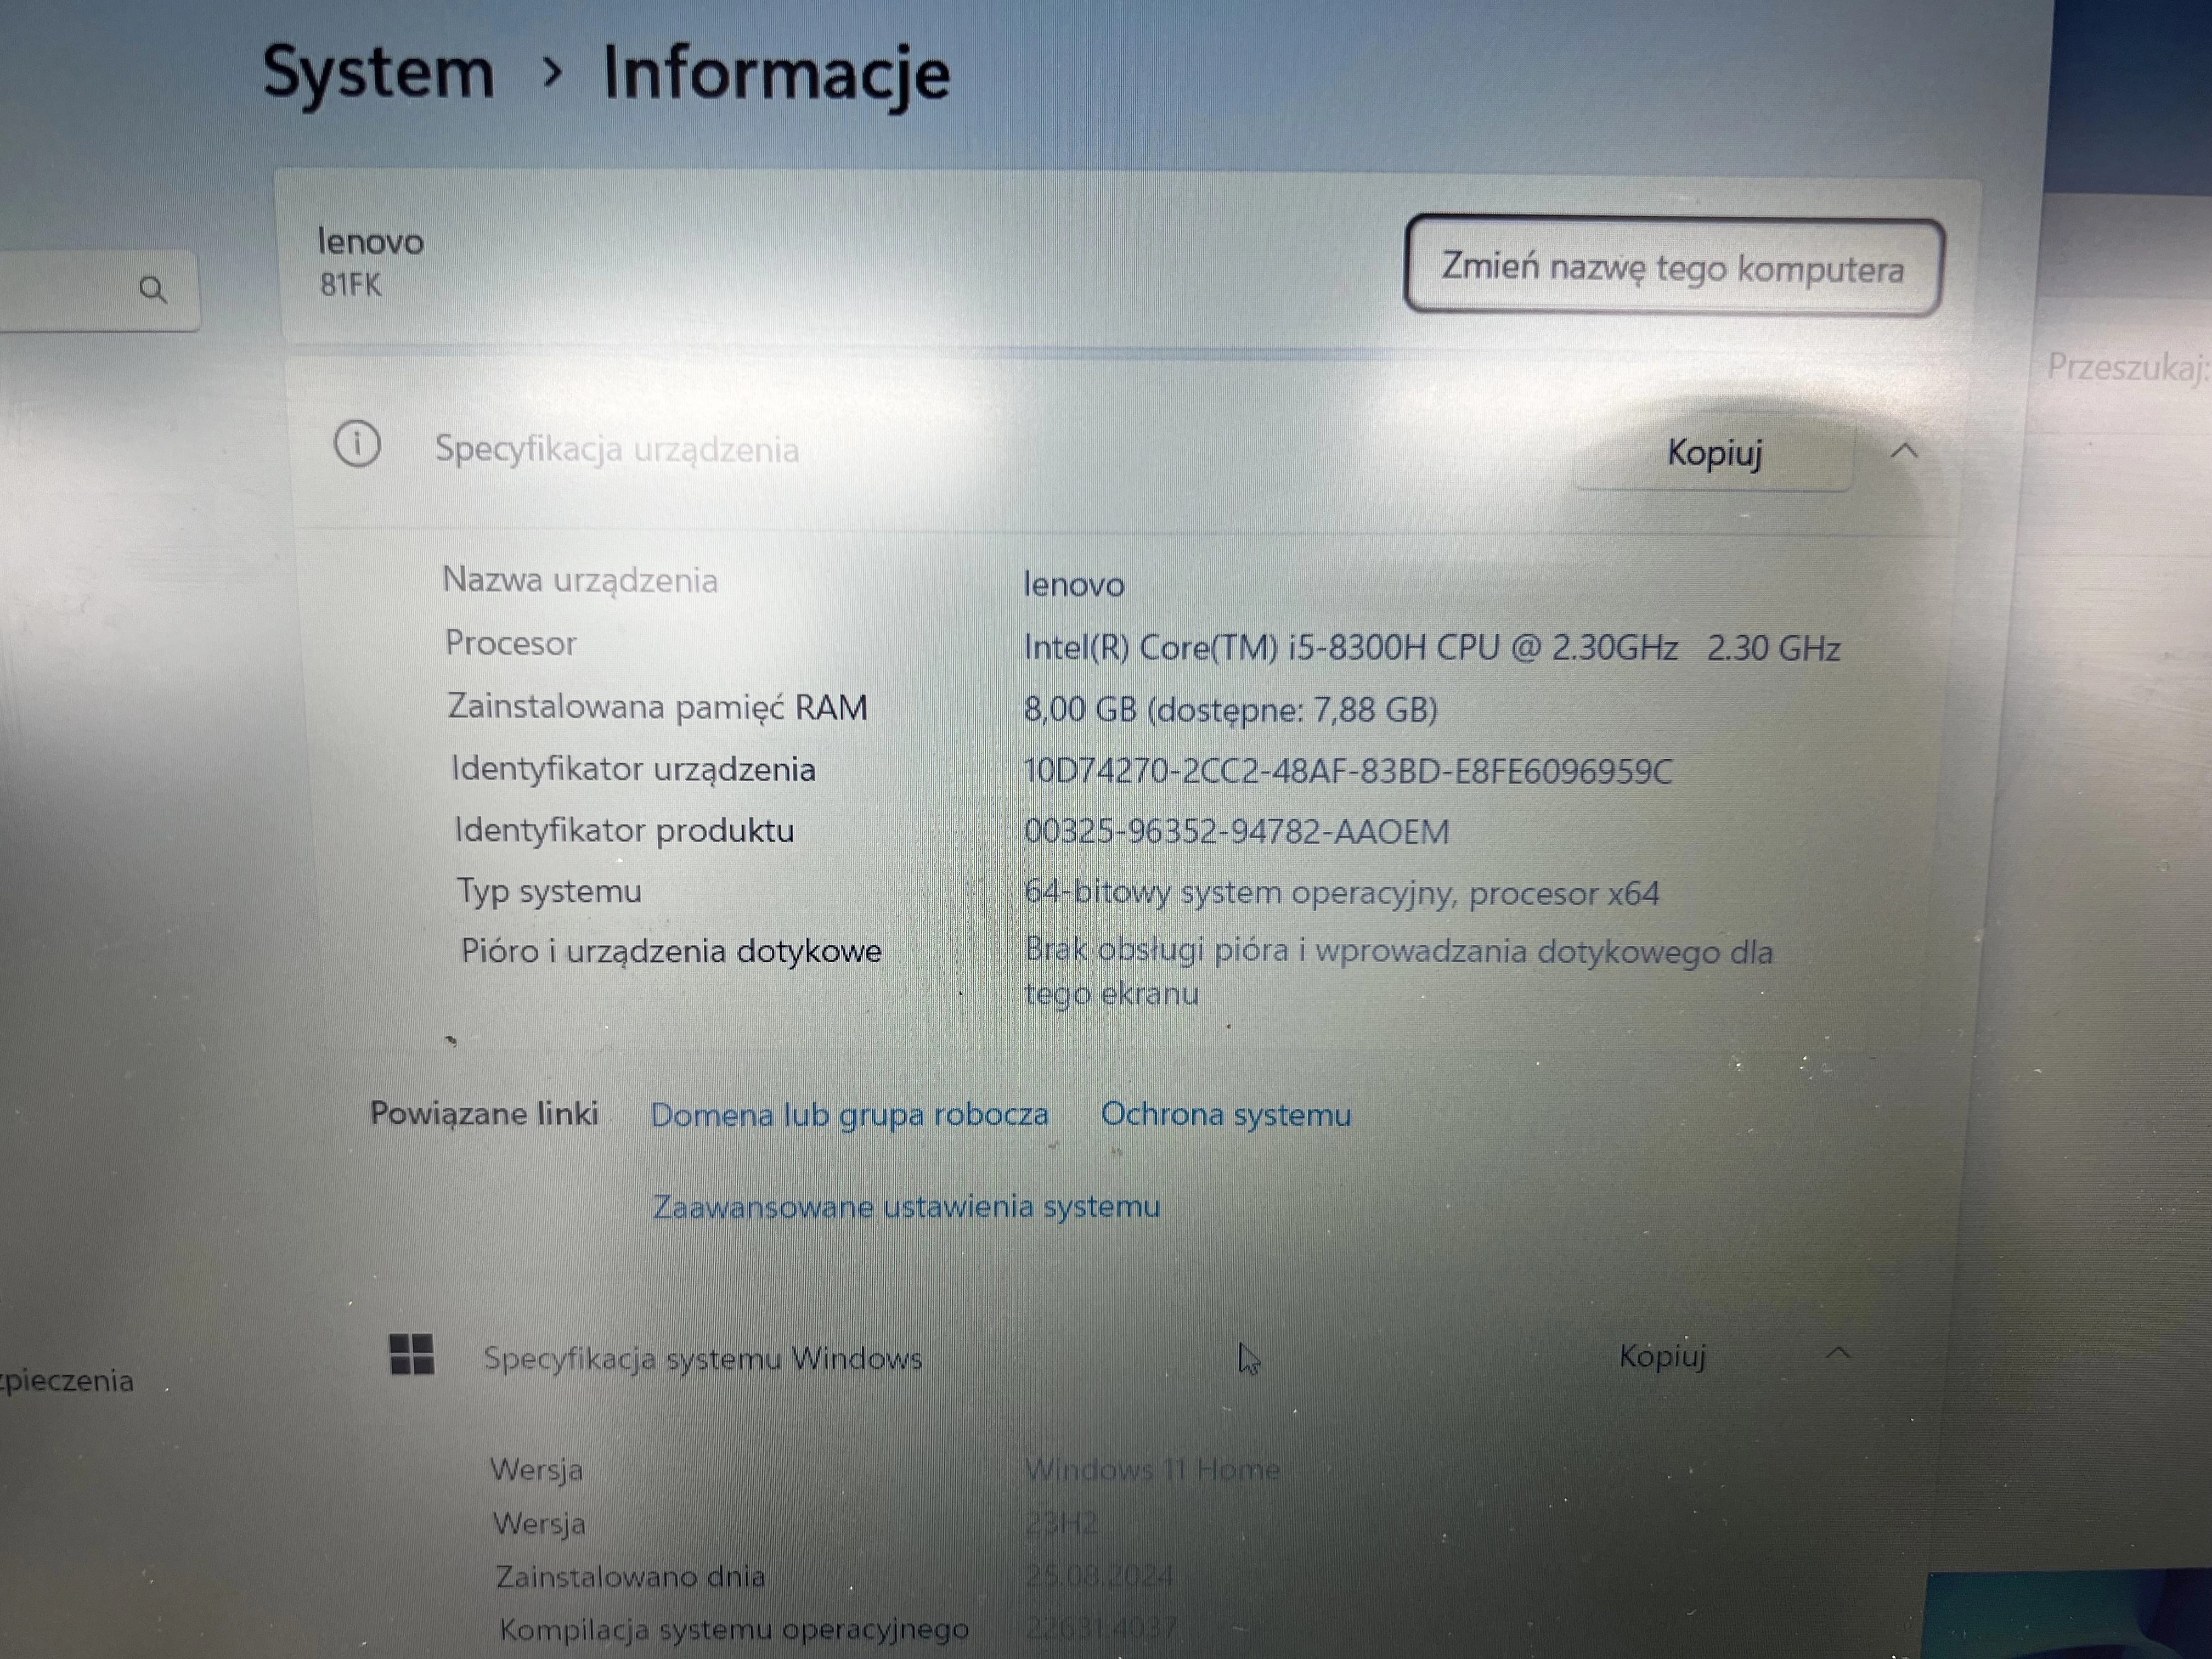Image resolution: width=2212 pixels, height=1659 pixels.
Task: Click the Windows logo icon beside Specyfikacja systemu
Action: tap(411, 1354)
